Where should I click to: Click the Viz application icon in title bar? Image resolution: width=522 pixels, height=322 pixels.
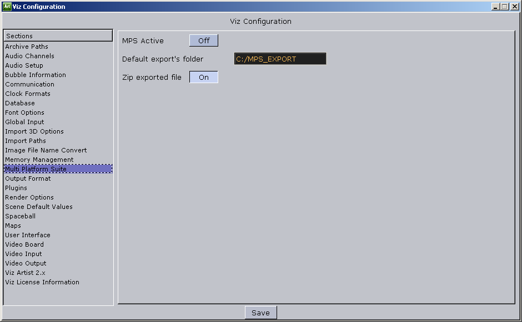[x=7, y=6]
